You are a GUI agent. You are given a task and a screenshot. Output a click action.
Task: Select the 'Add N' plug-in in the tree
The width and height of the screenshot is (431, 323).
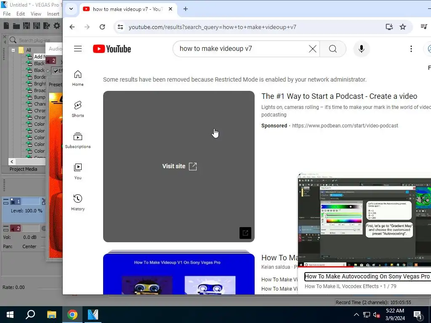click(x=39, y=57)
